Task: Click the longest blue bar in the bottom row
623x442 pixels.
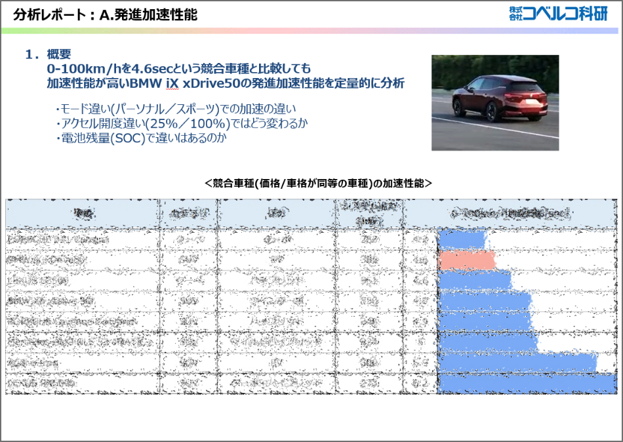Action: [527, 383]
